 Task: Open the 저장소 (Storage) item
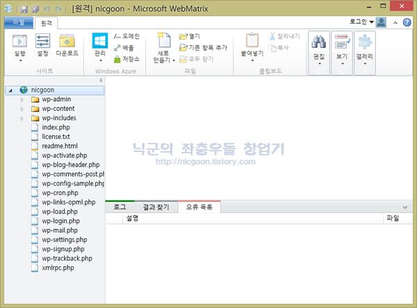126,59
